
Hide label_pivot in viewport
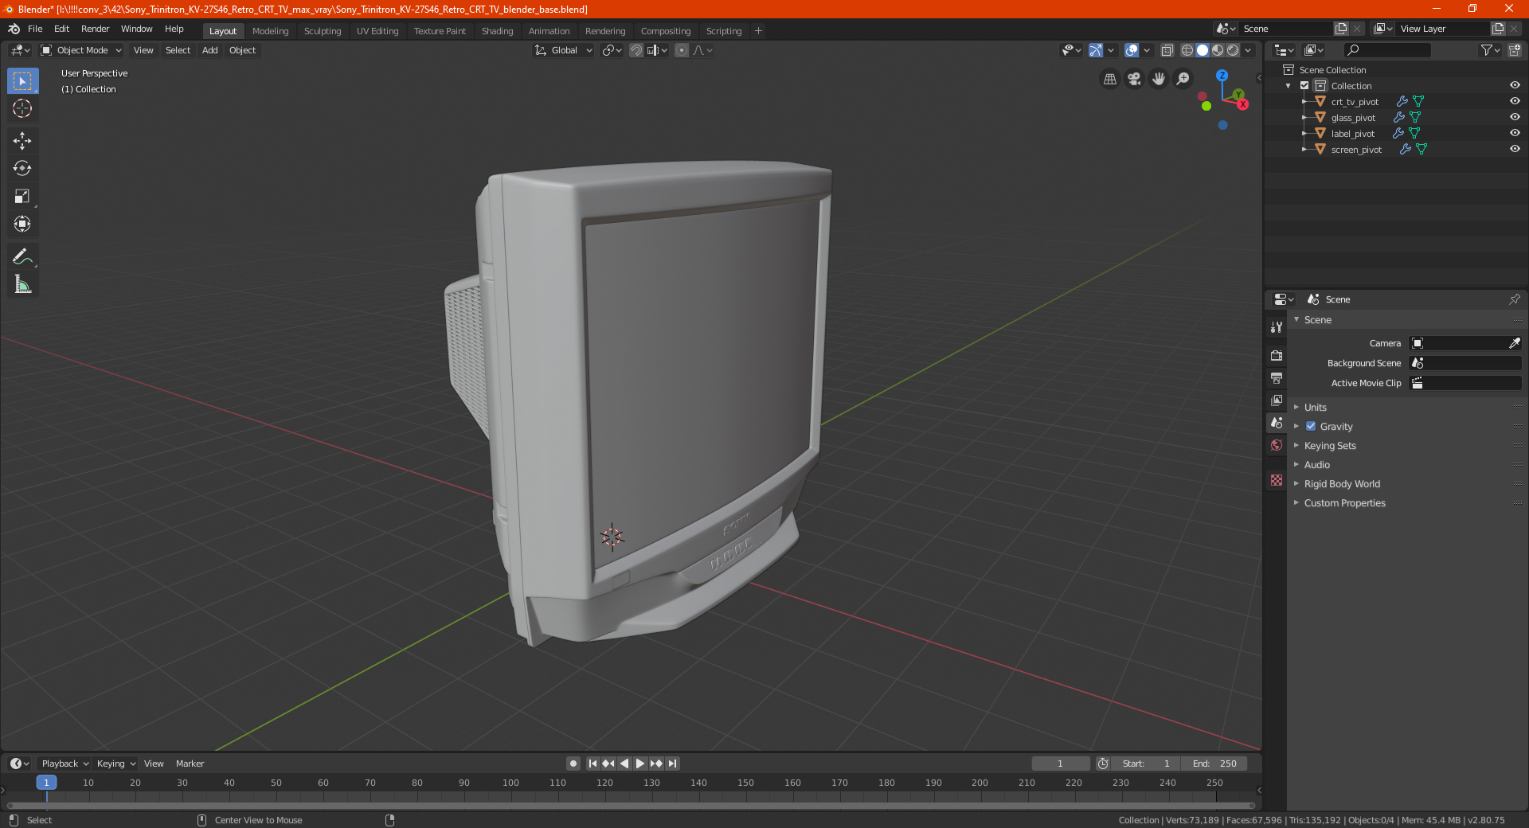pos(1515,133)
